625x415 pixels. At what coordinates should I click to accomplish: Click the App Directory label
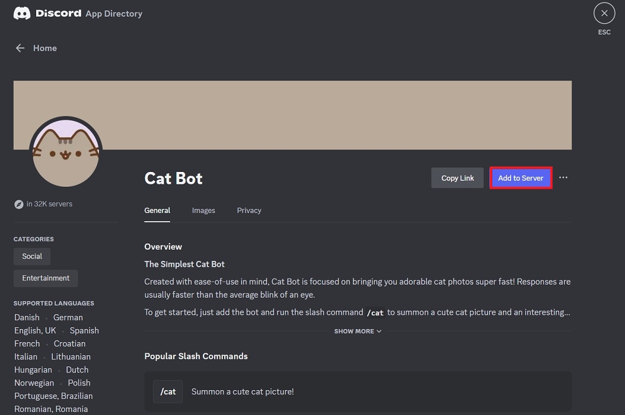[113, 13]
